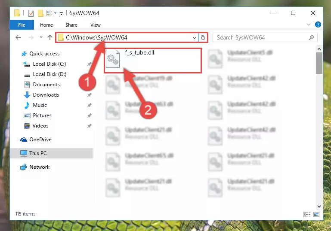Click the Network icon in sidebar

(24, 167)
